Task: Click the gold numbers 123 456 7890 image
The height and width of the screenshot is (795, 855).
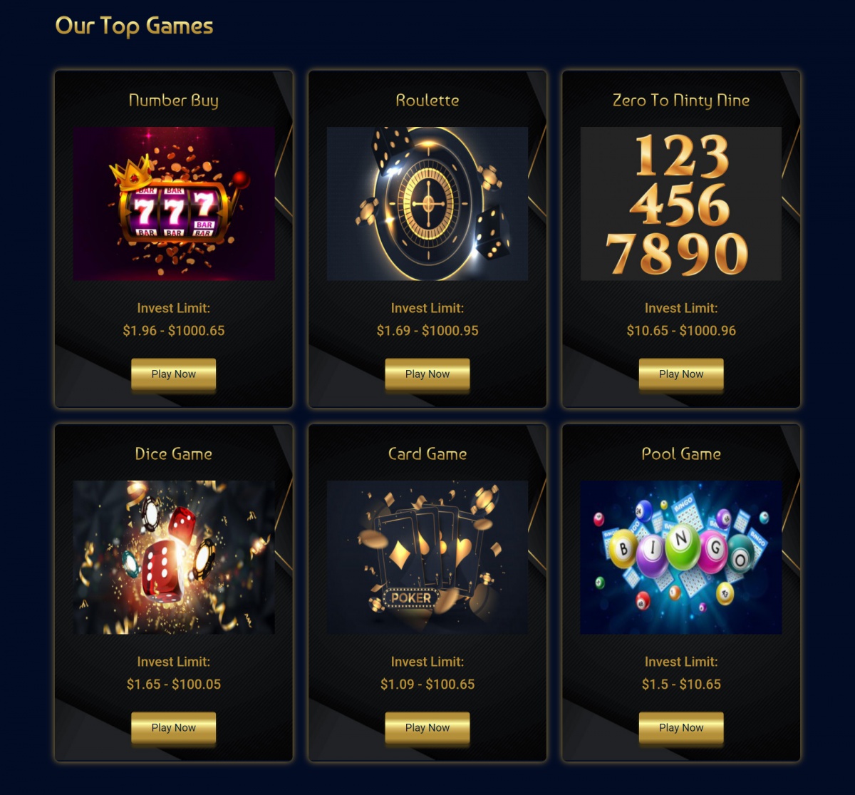Action: 681,204
